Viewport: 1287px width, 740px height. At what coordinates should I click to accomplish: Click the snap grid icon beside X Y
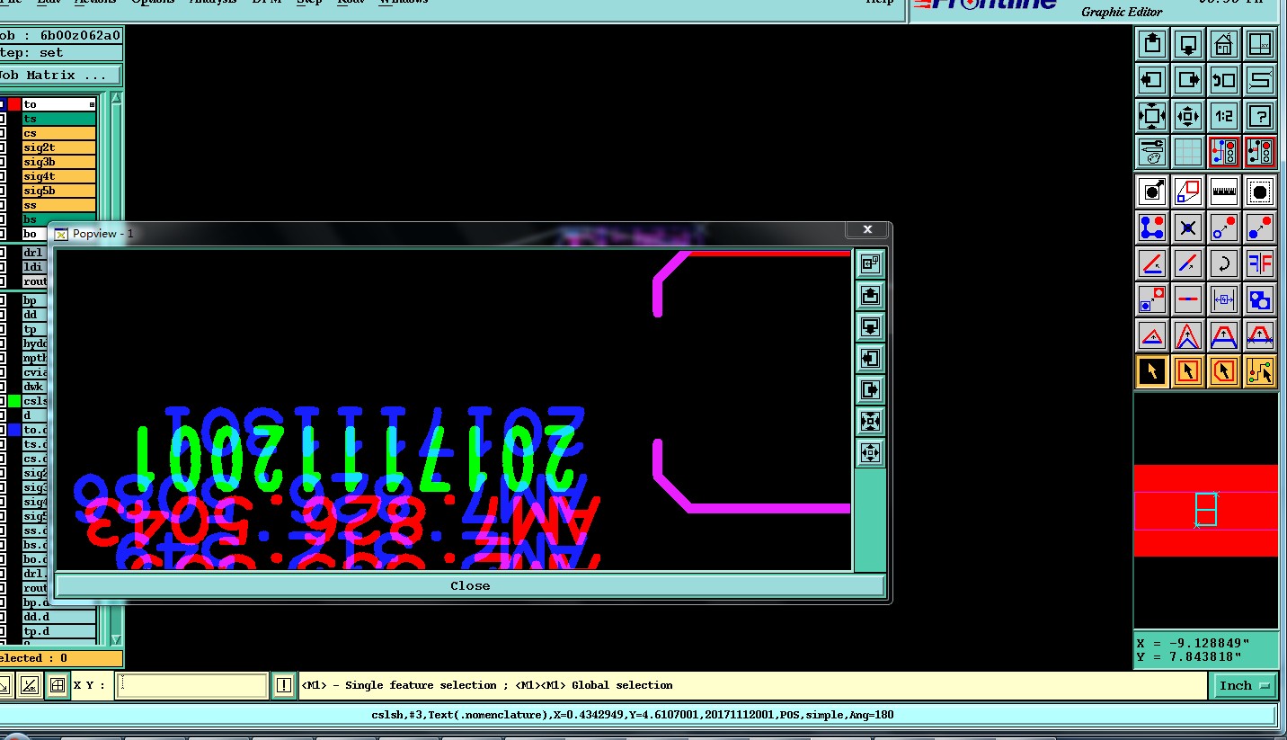pos(57,685)
